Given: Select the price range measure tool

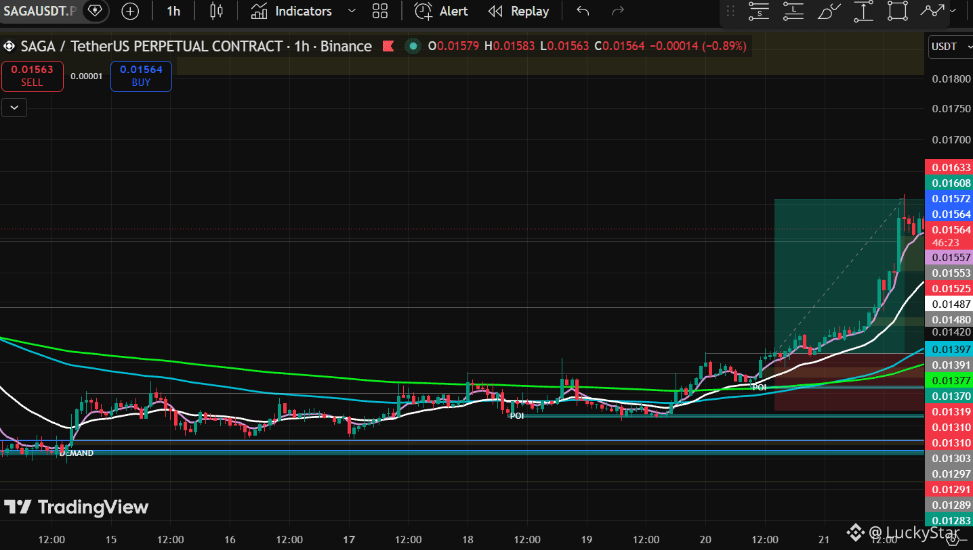Looking at the screenshot, I should pos(863,11).
